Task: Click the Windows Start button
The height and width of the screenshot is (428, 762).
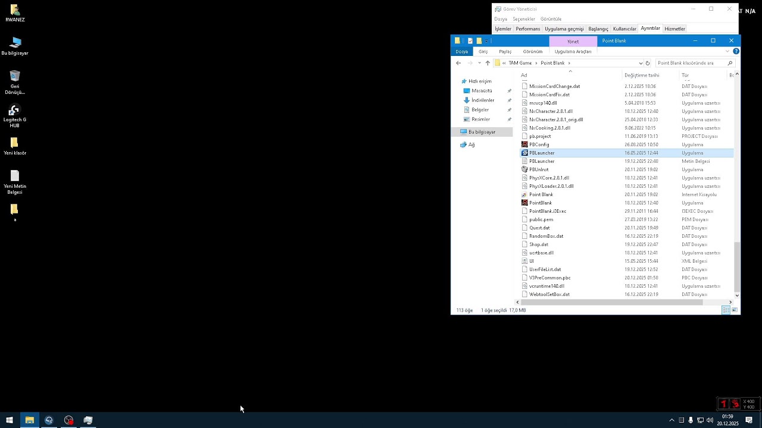Action: click(x=10, y=420)
